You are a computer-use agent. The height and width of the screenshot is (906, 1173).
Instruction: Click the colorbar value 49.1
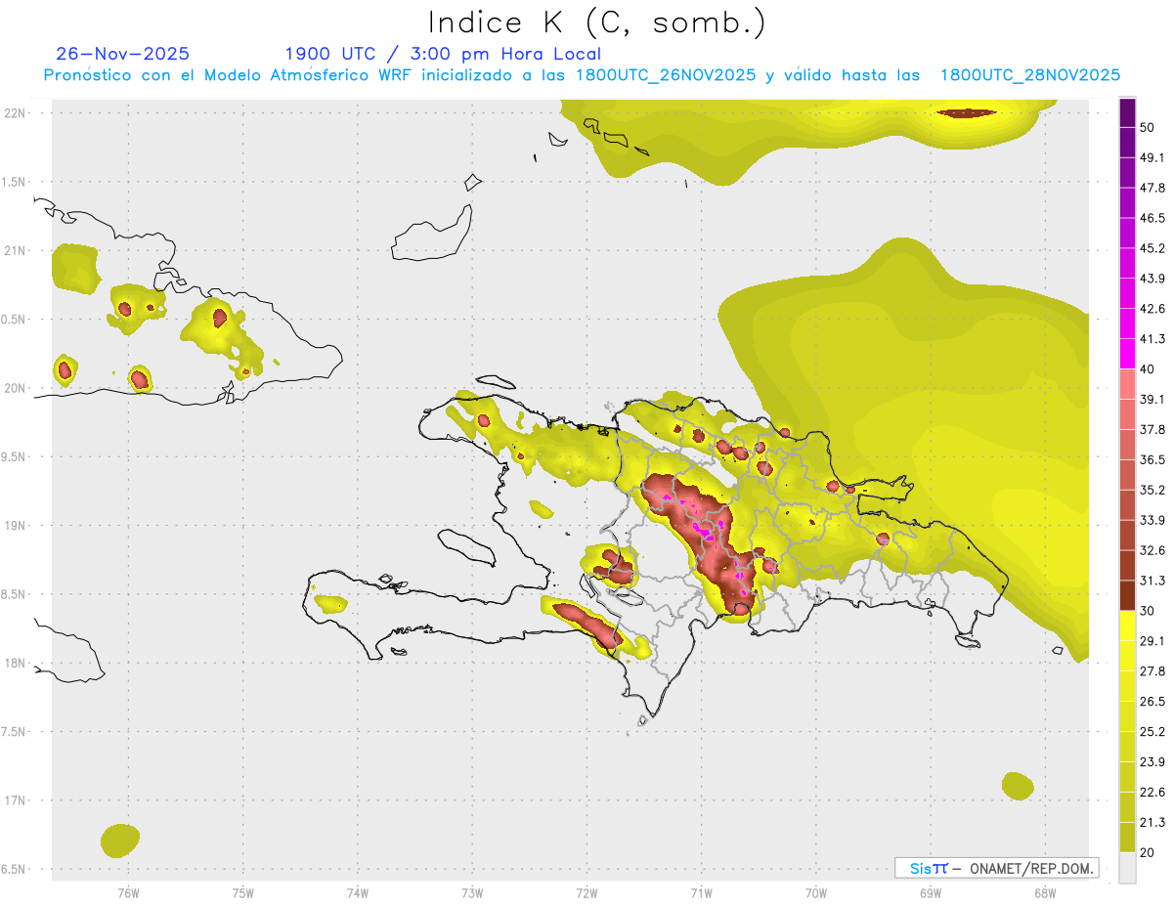(1152, 157)
